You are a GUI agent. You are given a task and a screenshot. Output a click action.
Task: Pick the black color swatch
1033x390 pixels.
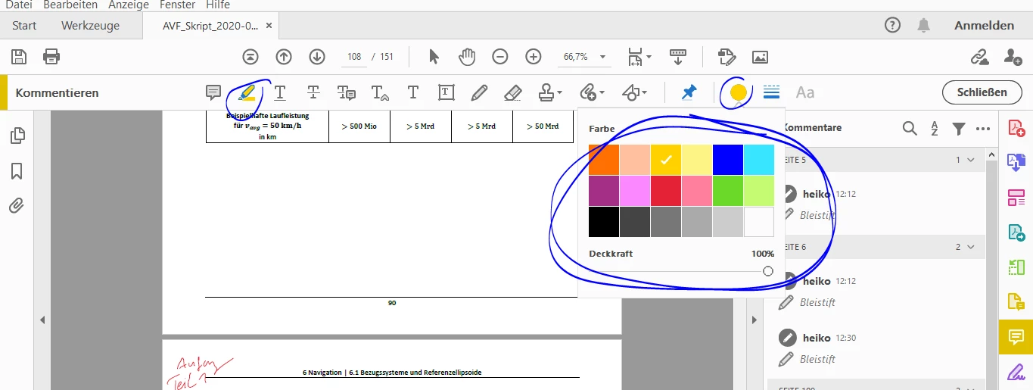604,222
